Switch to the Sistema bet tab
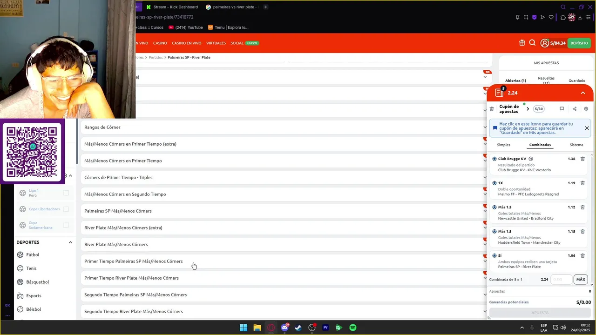 click(576, 145)
